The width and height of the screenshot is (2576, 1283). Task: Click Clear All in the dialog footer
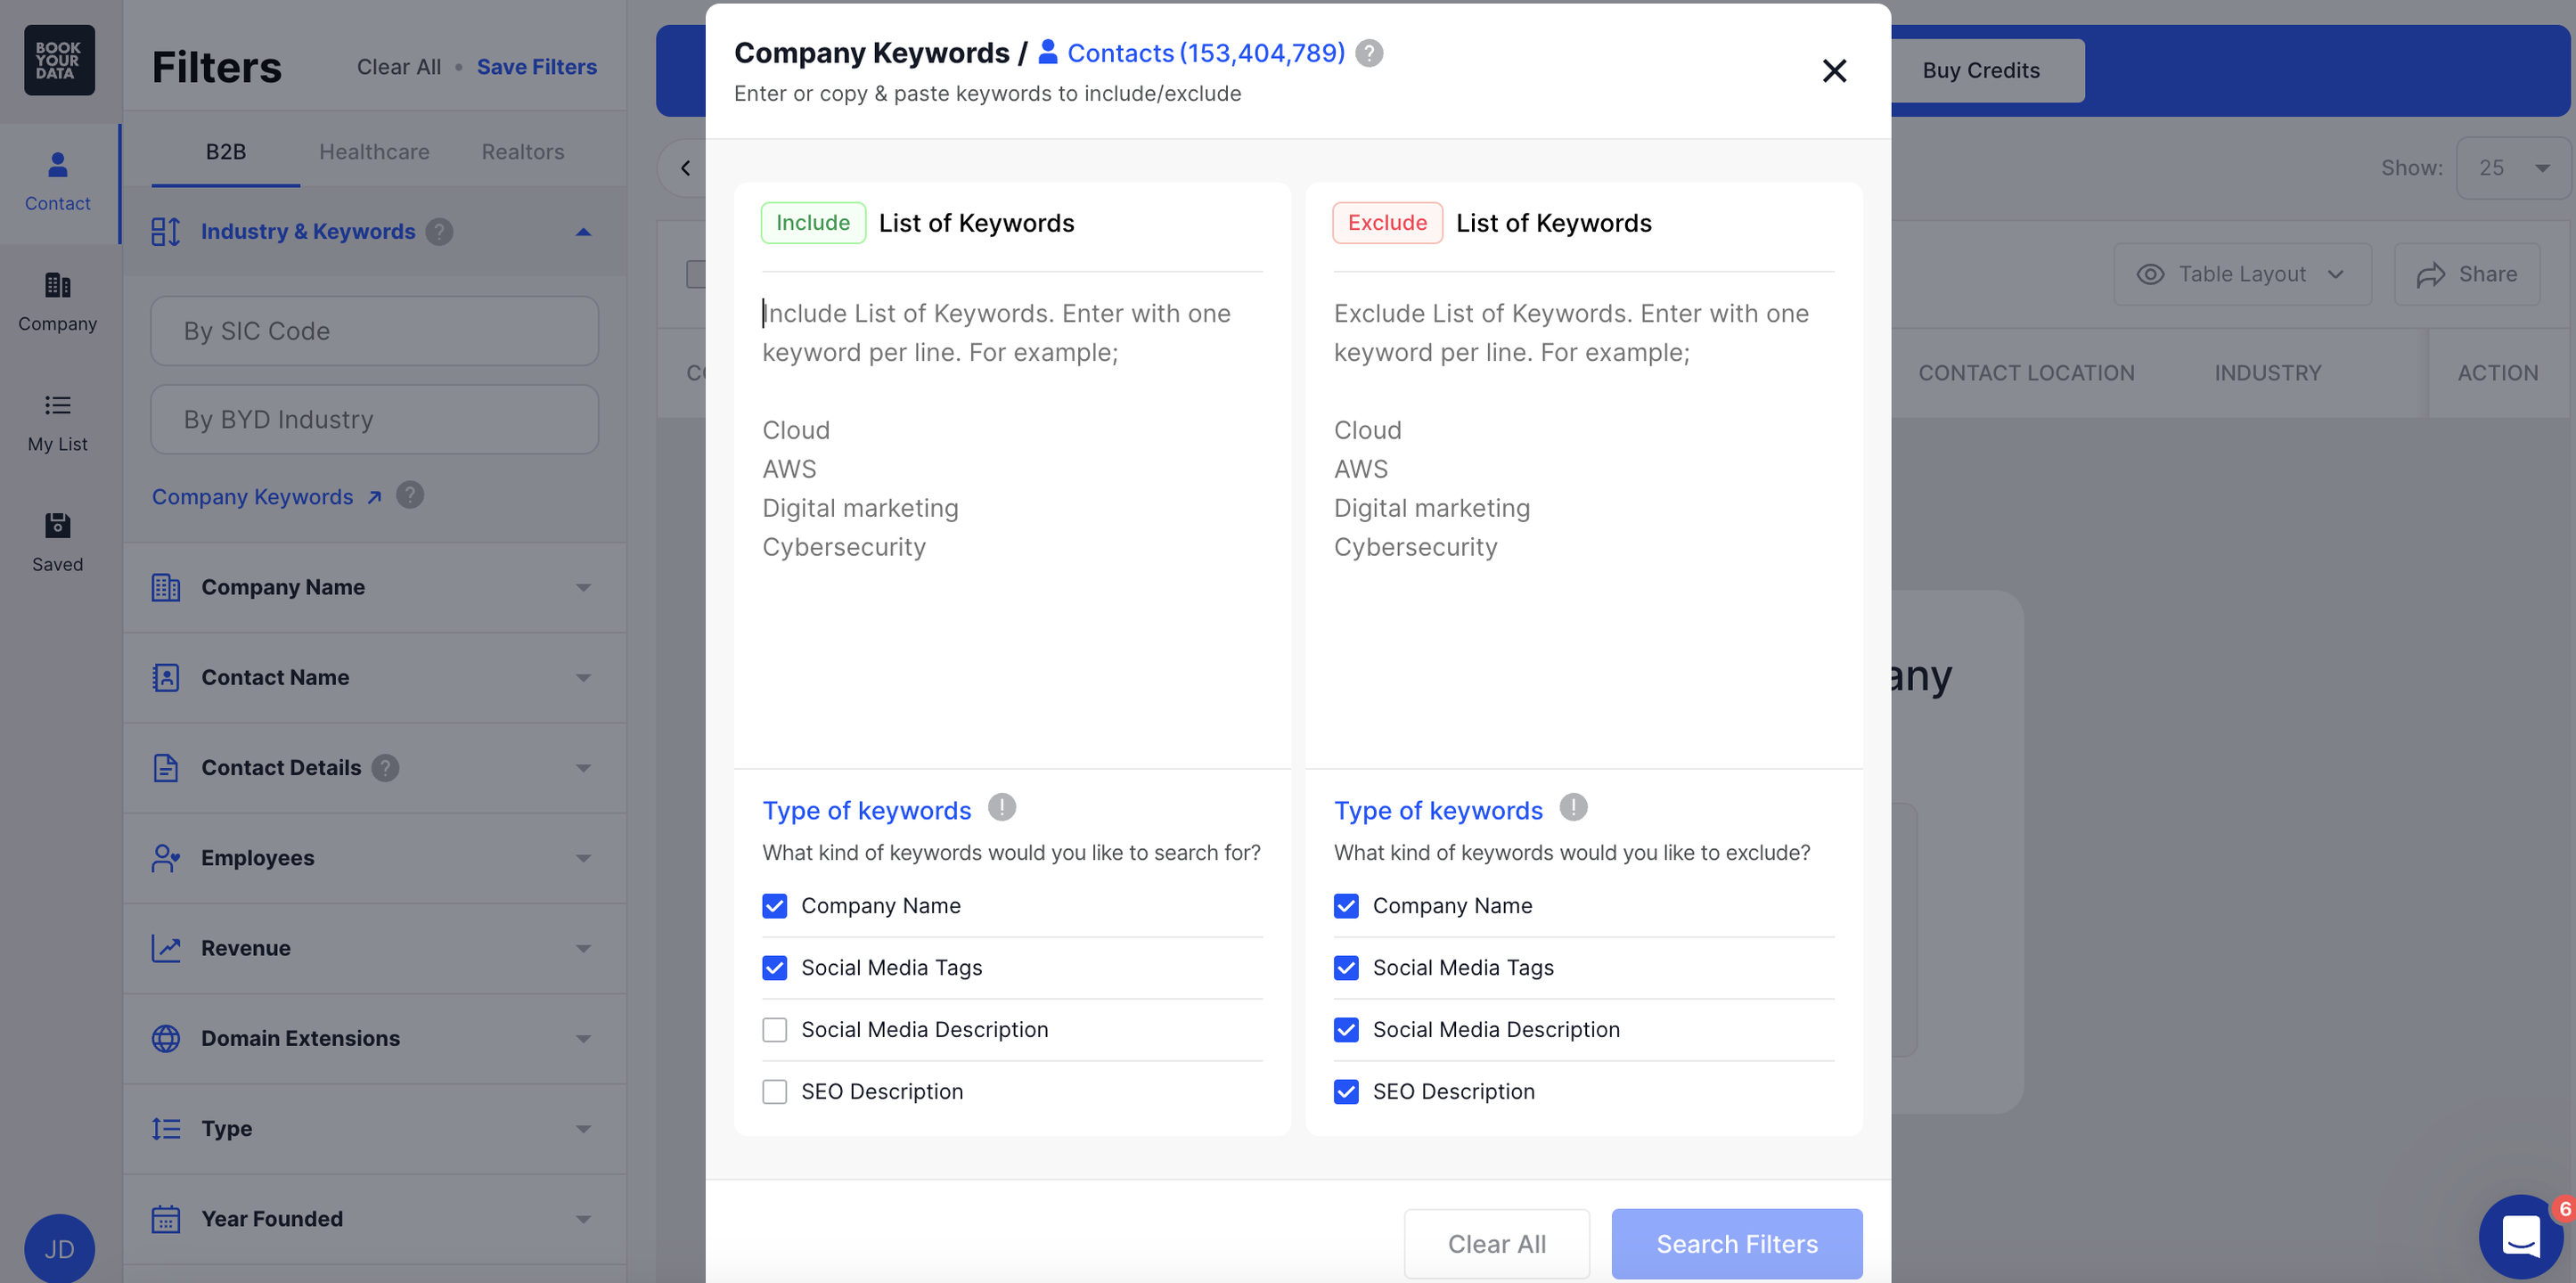coord(1496,1244)
